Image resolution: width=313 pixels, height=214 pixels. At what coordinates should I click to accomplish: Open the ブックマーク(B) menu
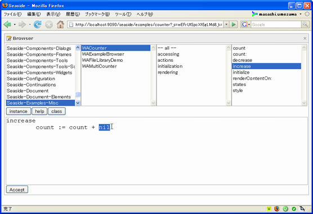(x=97, y=14)
